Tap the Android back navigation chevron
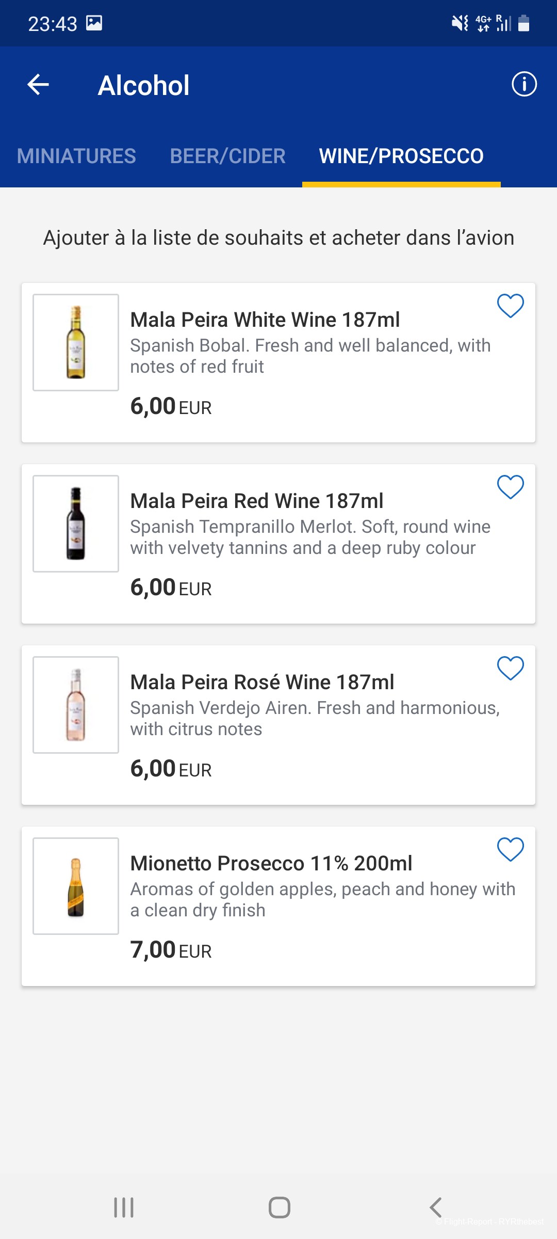Screen dimensions: 557x1239 (x=436, y=1208)
